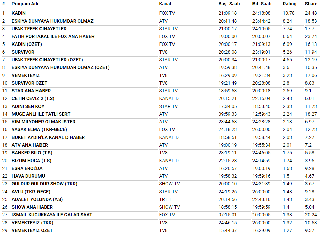Click the rating value 10.78
Image resolution: width=320 pixels, height=233 pixels.
pos(289,13)
